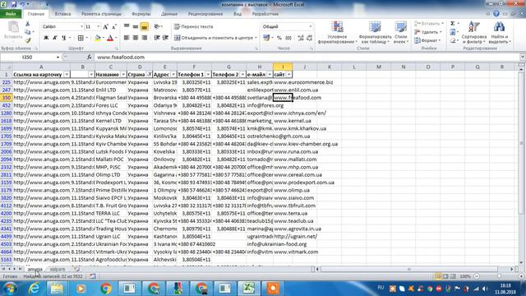Switch to the Формулы ribbon tab
The height and width of the screenshot is (296, 526).
141,14
